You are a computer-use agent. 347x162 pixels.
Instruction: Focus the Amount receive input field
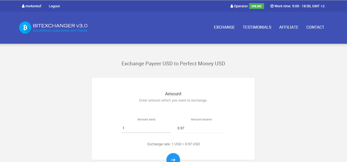201,128
